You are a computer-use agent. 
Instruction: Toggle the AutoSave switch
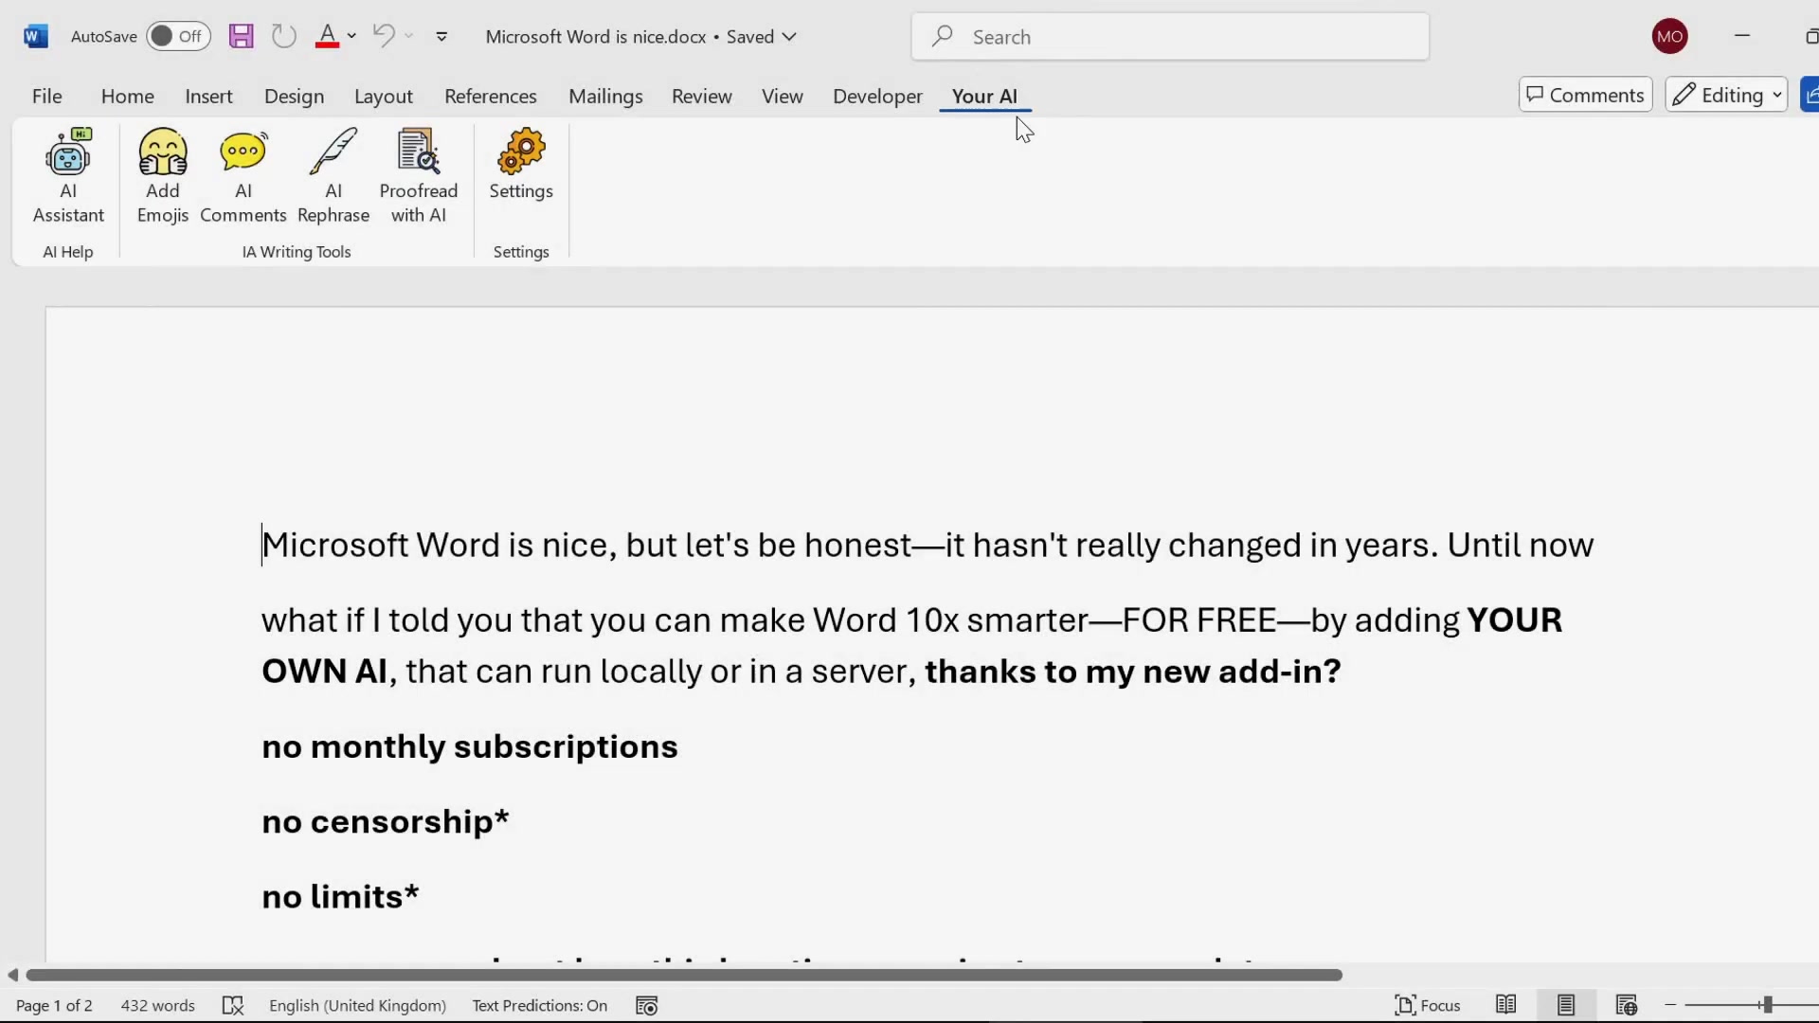point(178,36)
